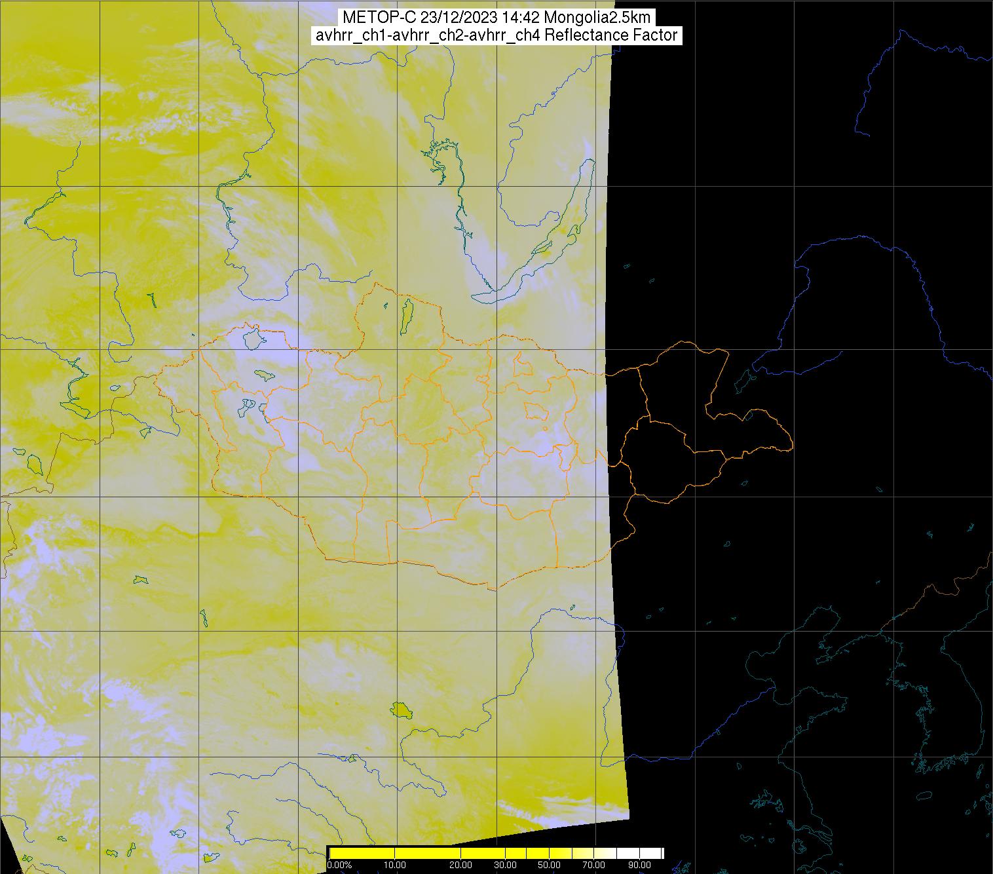Click the 'avhrr_ch1-avhrr_ch2-avhrr_ch4 Reflectance Factor' subtitle

click(x=496, y=35)
